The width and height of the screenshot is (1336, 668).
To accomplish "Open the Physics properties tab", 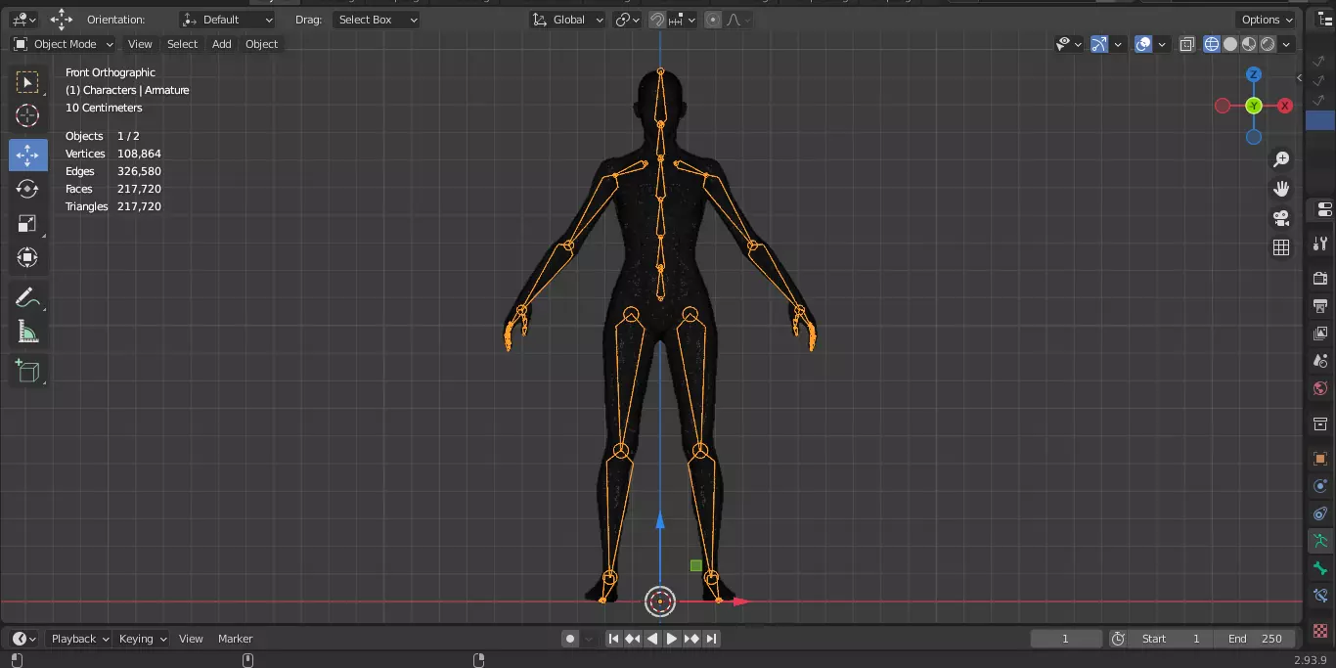I will (1320, 486).
